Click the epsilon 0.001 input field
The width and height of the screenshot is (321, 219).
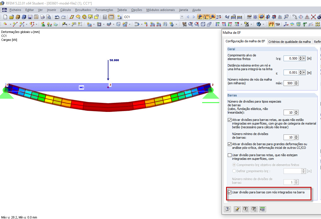[x=291, y=72]
